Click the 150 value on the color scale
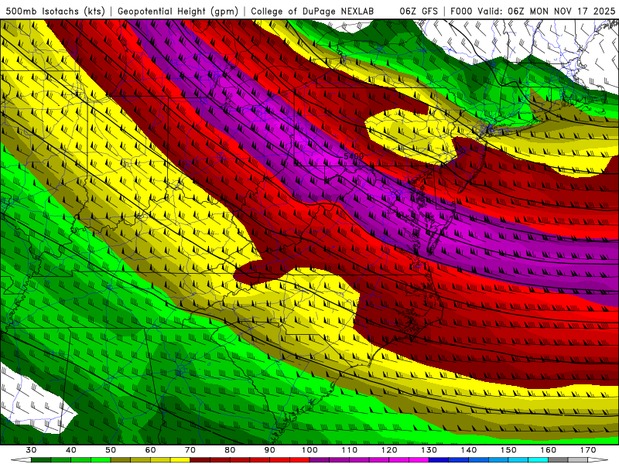This screenshot has width=619, height=464. tap(508, 450)
